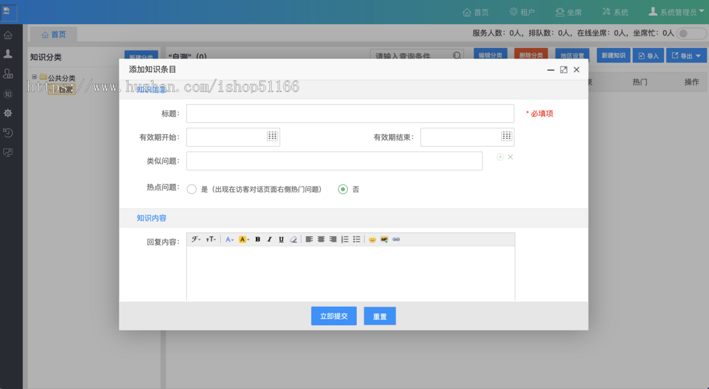Insert a bulleted list

tap(356, 239)
